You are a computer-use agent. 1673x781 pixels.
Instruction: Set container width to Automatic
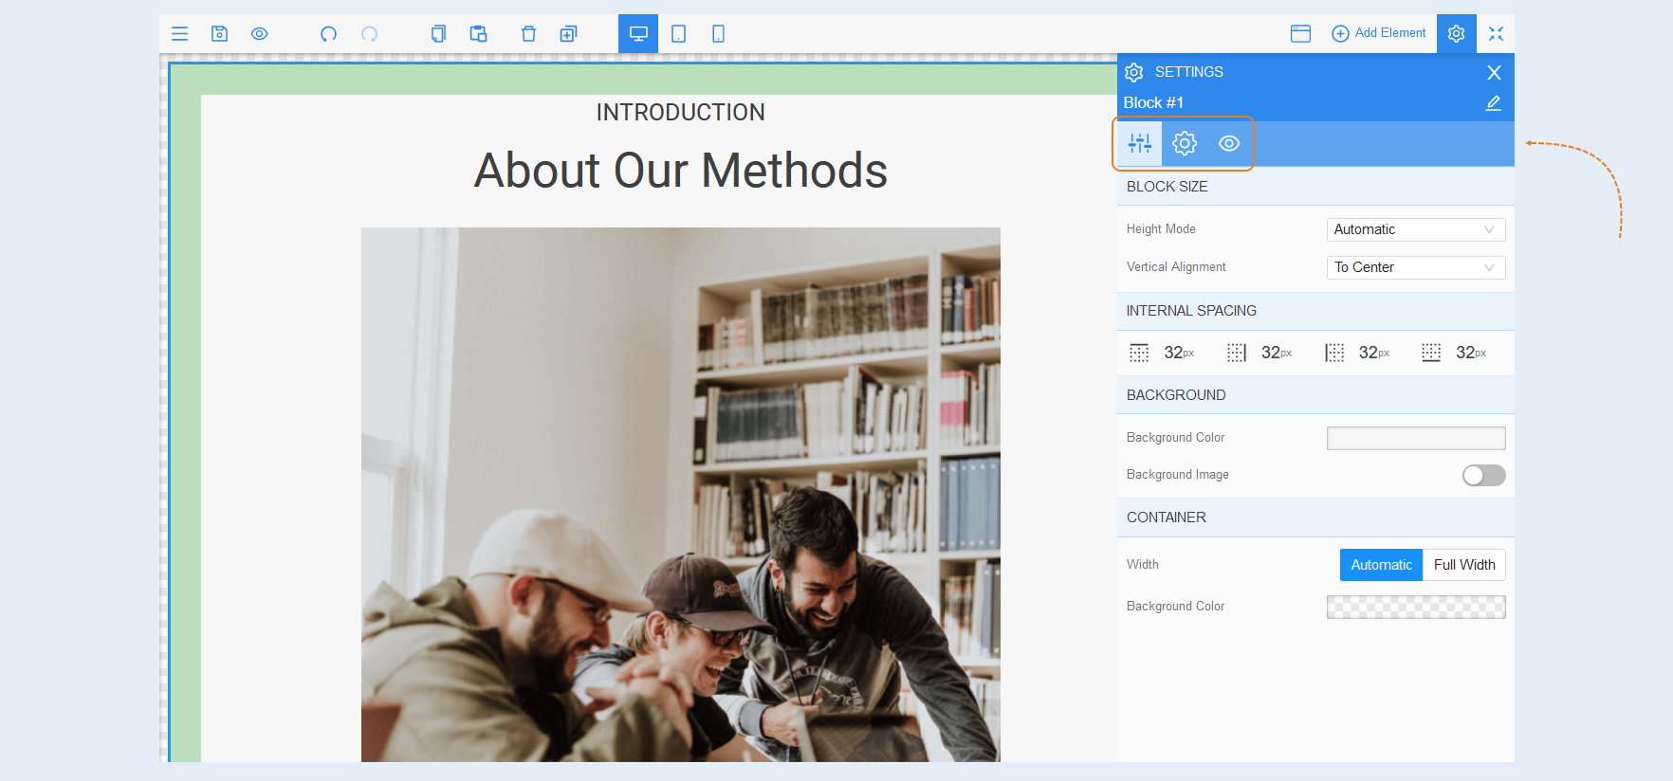[1381, 565]
